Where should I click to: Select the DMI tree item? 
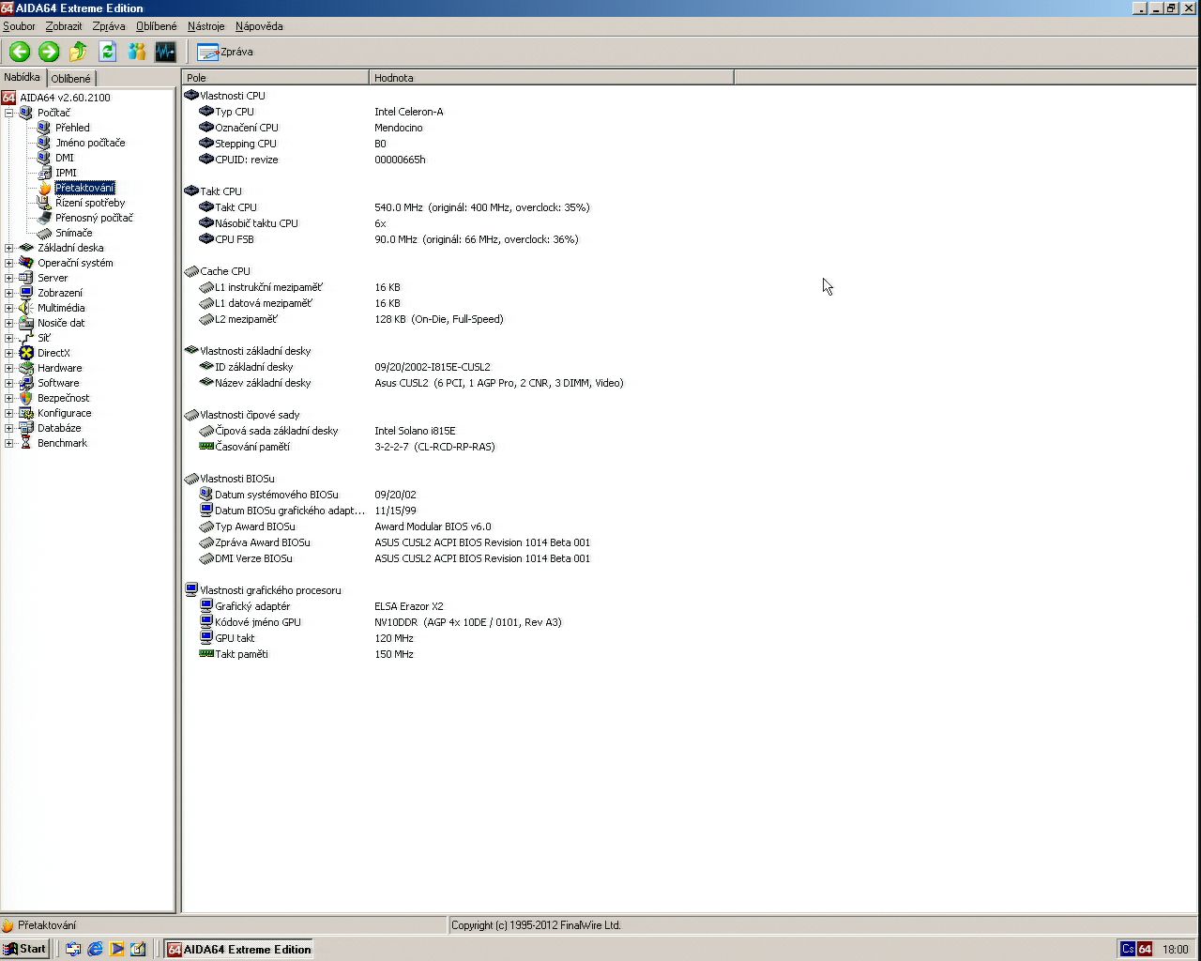[x=64, y=158]
